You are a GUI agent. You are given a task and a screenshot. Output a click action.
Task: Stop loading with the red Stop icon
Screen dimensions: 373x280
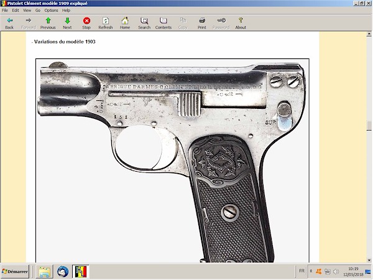coord(86,23)
